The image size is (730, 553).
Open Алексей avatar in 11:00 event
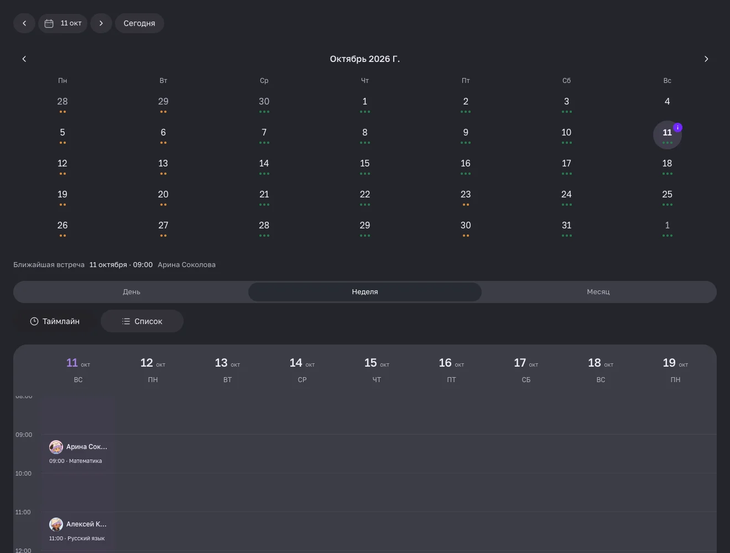pos(56,524)
